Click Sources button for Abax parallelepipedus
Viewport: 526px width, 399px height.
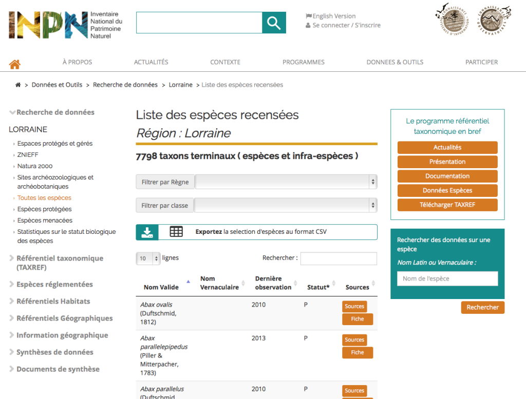354,340
